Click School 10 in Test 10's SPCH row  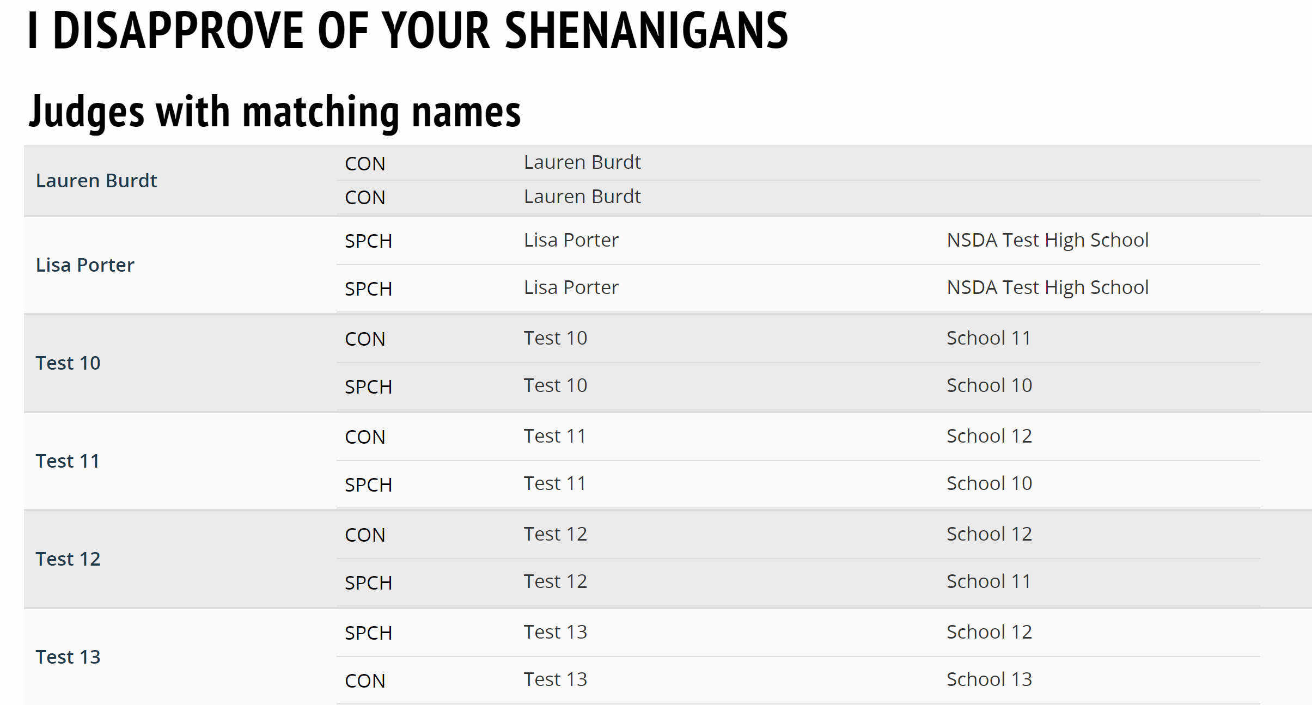(989, 385)
